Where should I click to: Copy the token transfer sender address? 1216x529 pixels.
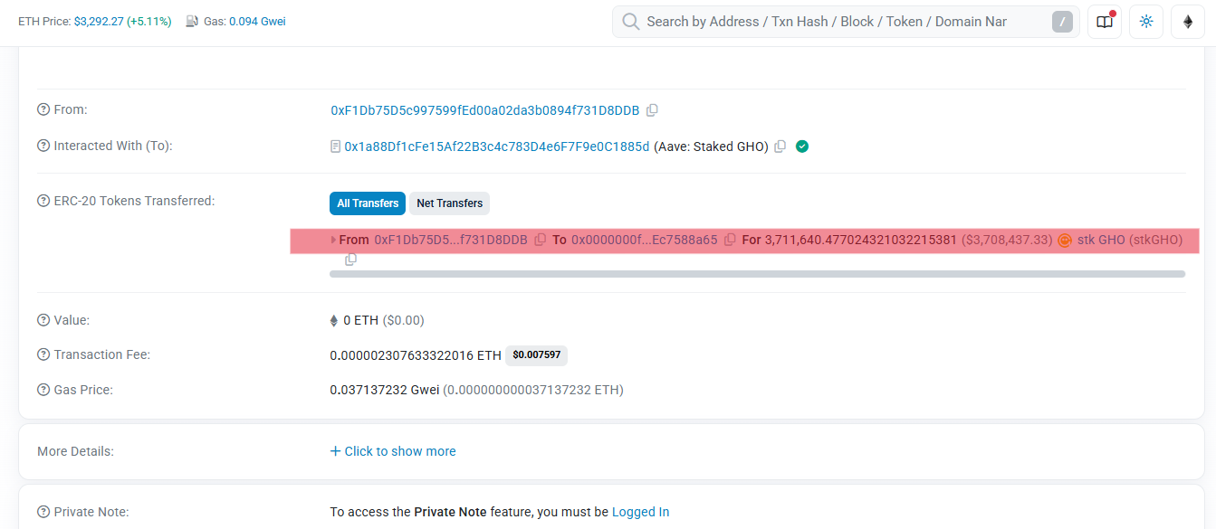click(x=541, y=241)
